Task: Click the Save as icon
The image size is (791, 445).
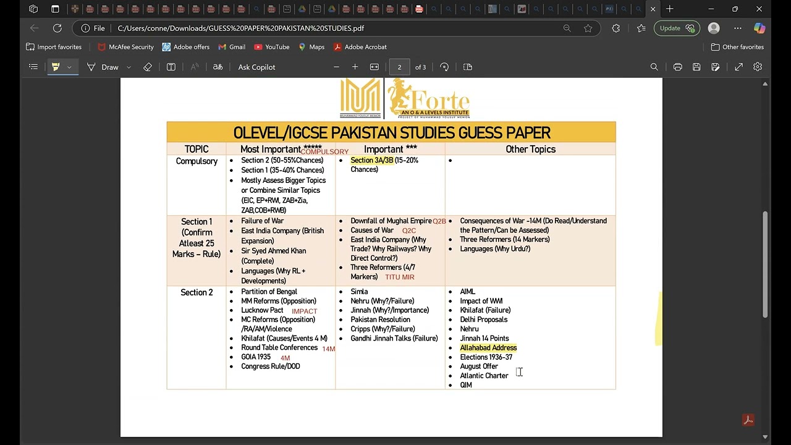Action: pyautogui.click(x=715, y=67)
